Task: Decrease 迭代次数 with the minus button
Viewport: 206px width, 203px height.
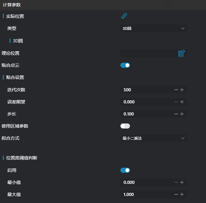Action: (x=176, y=90)
